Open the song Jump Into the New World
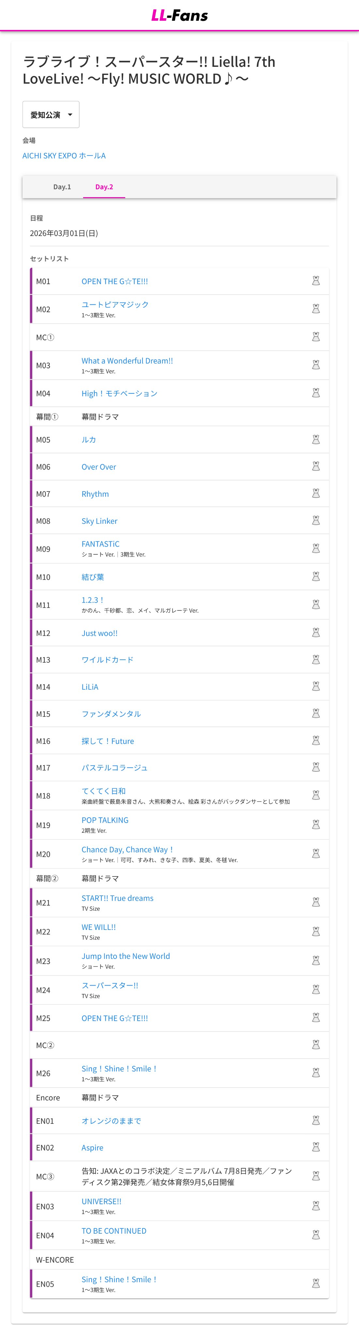This screenshot has width=359, height=1335. coord(126,956)
